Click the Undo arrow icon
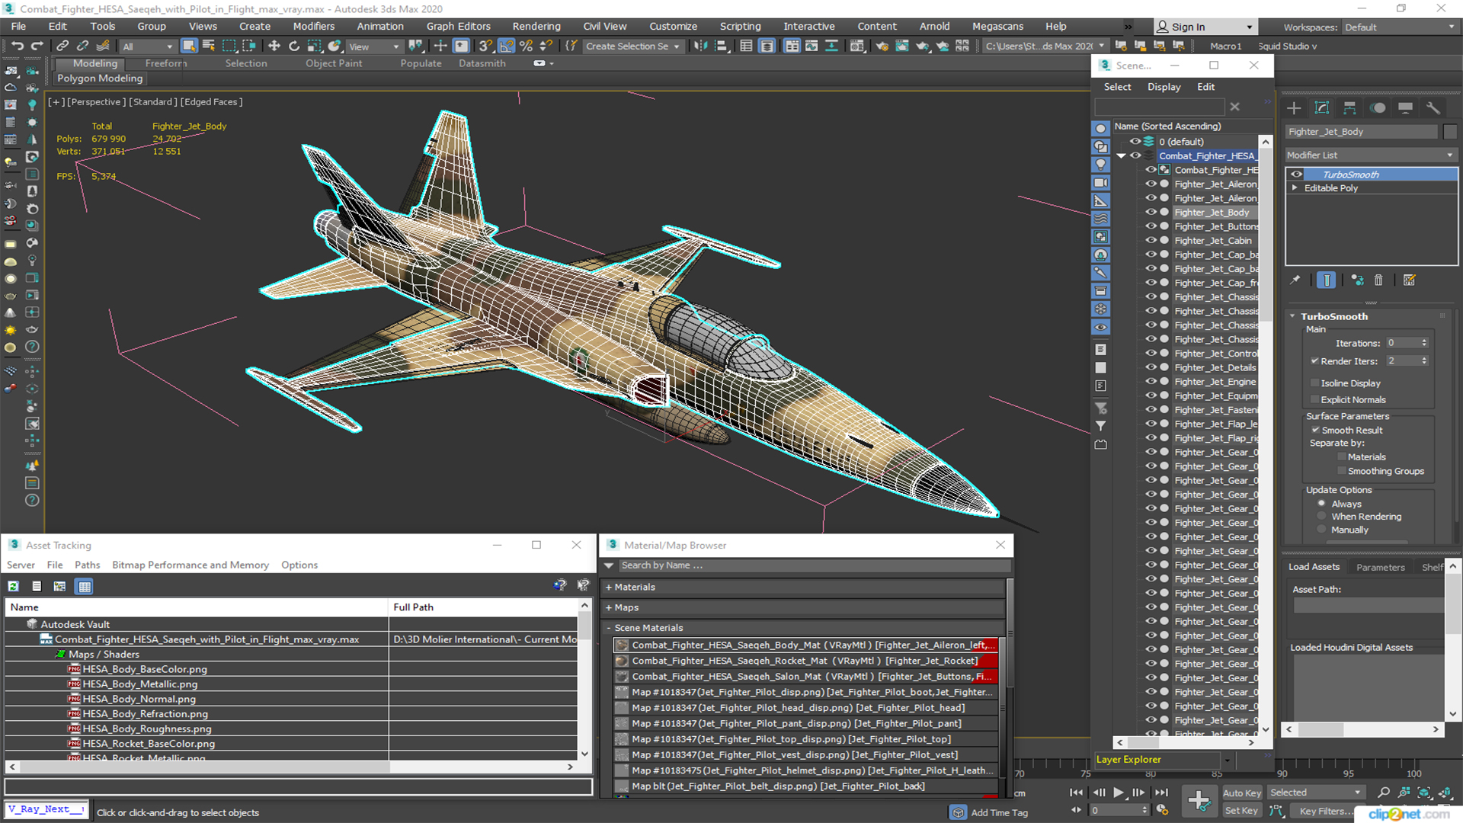This screenshot has width=1463, height=823. click(17, 46)
